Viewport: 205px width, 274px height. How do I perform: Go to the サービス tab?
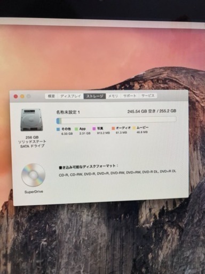(x=148, y=96)
